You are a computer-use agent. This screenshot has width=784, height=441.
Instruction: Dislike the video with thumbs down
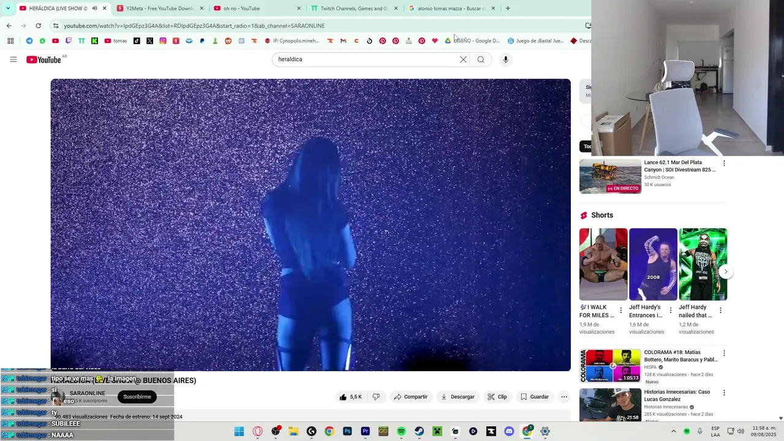[x=376, y=397]
